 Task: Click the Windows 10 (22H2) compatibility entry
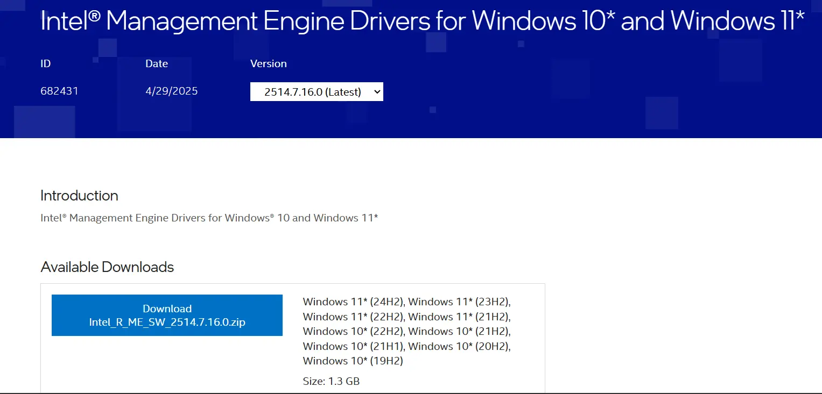coord(353,331)
